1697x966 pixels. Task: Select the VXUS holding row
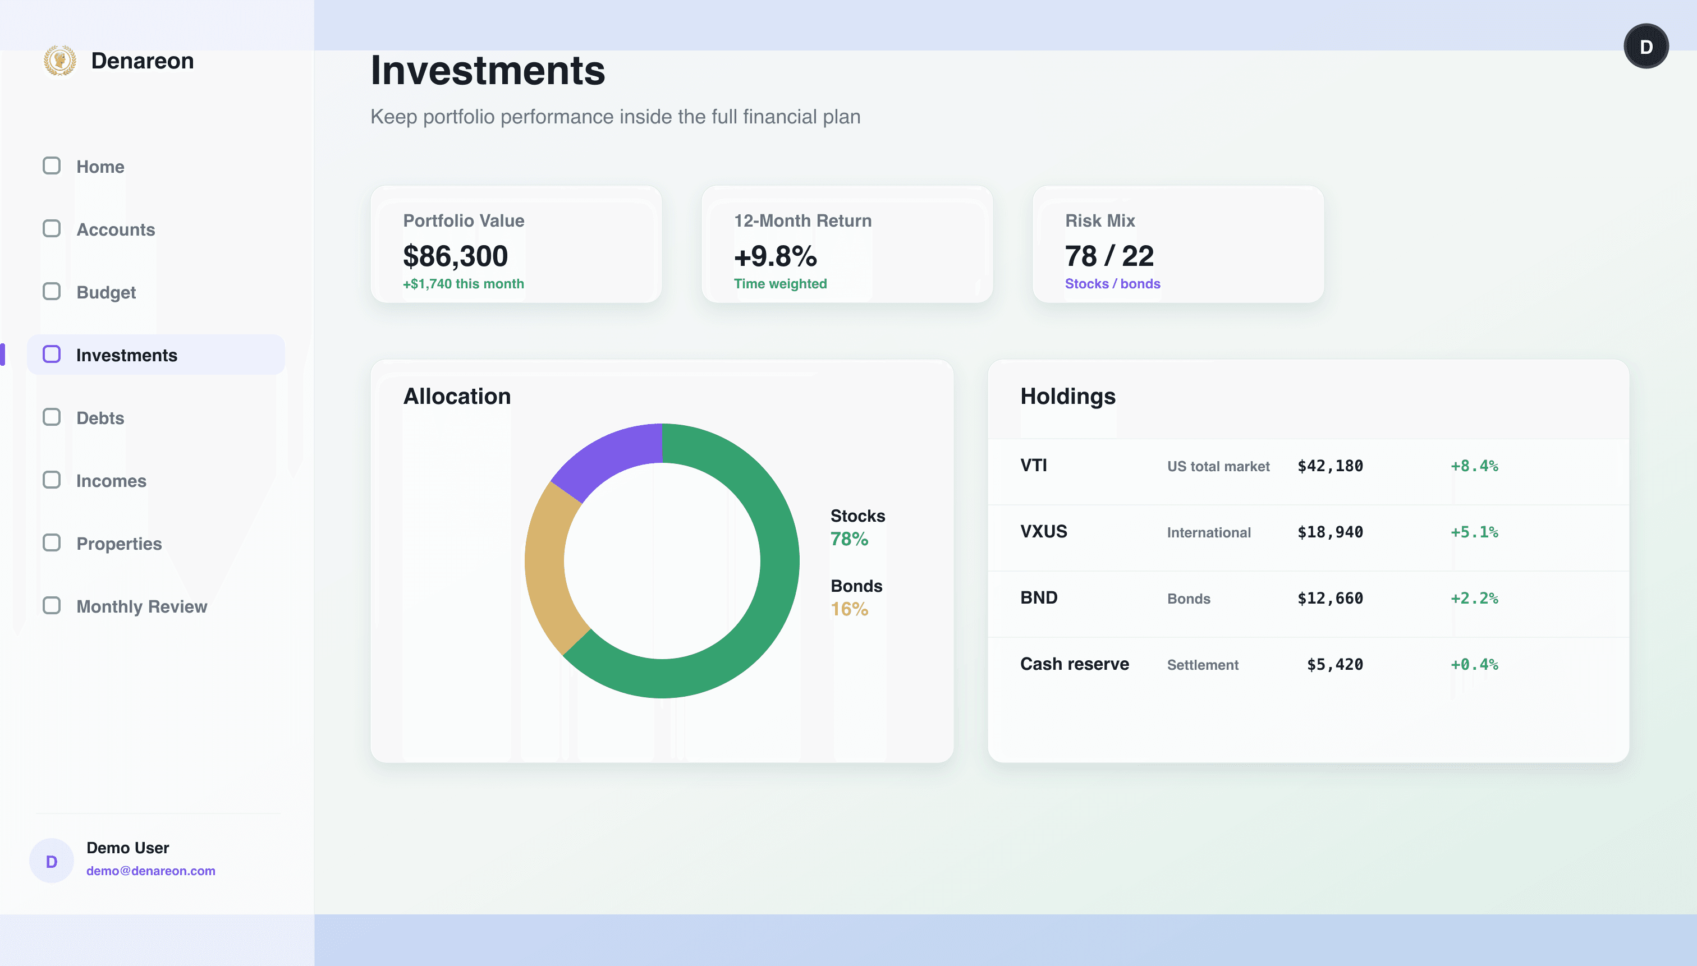click(1308, 538)
